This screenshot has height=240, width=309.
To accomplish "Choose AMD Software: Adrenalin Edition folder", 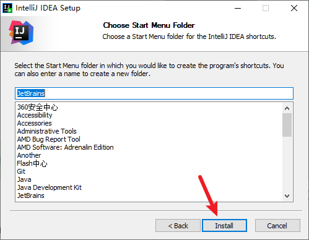I will click(x=66, y=147).
